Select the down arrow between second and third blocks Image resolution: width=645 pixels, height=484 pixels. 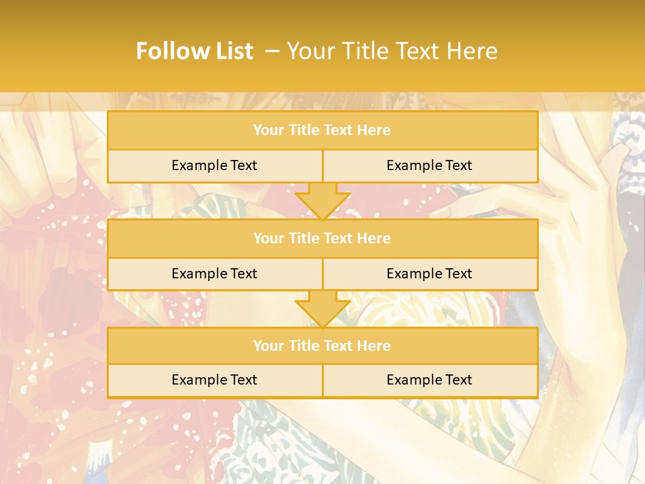tap(322, 309)
